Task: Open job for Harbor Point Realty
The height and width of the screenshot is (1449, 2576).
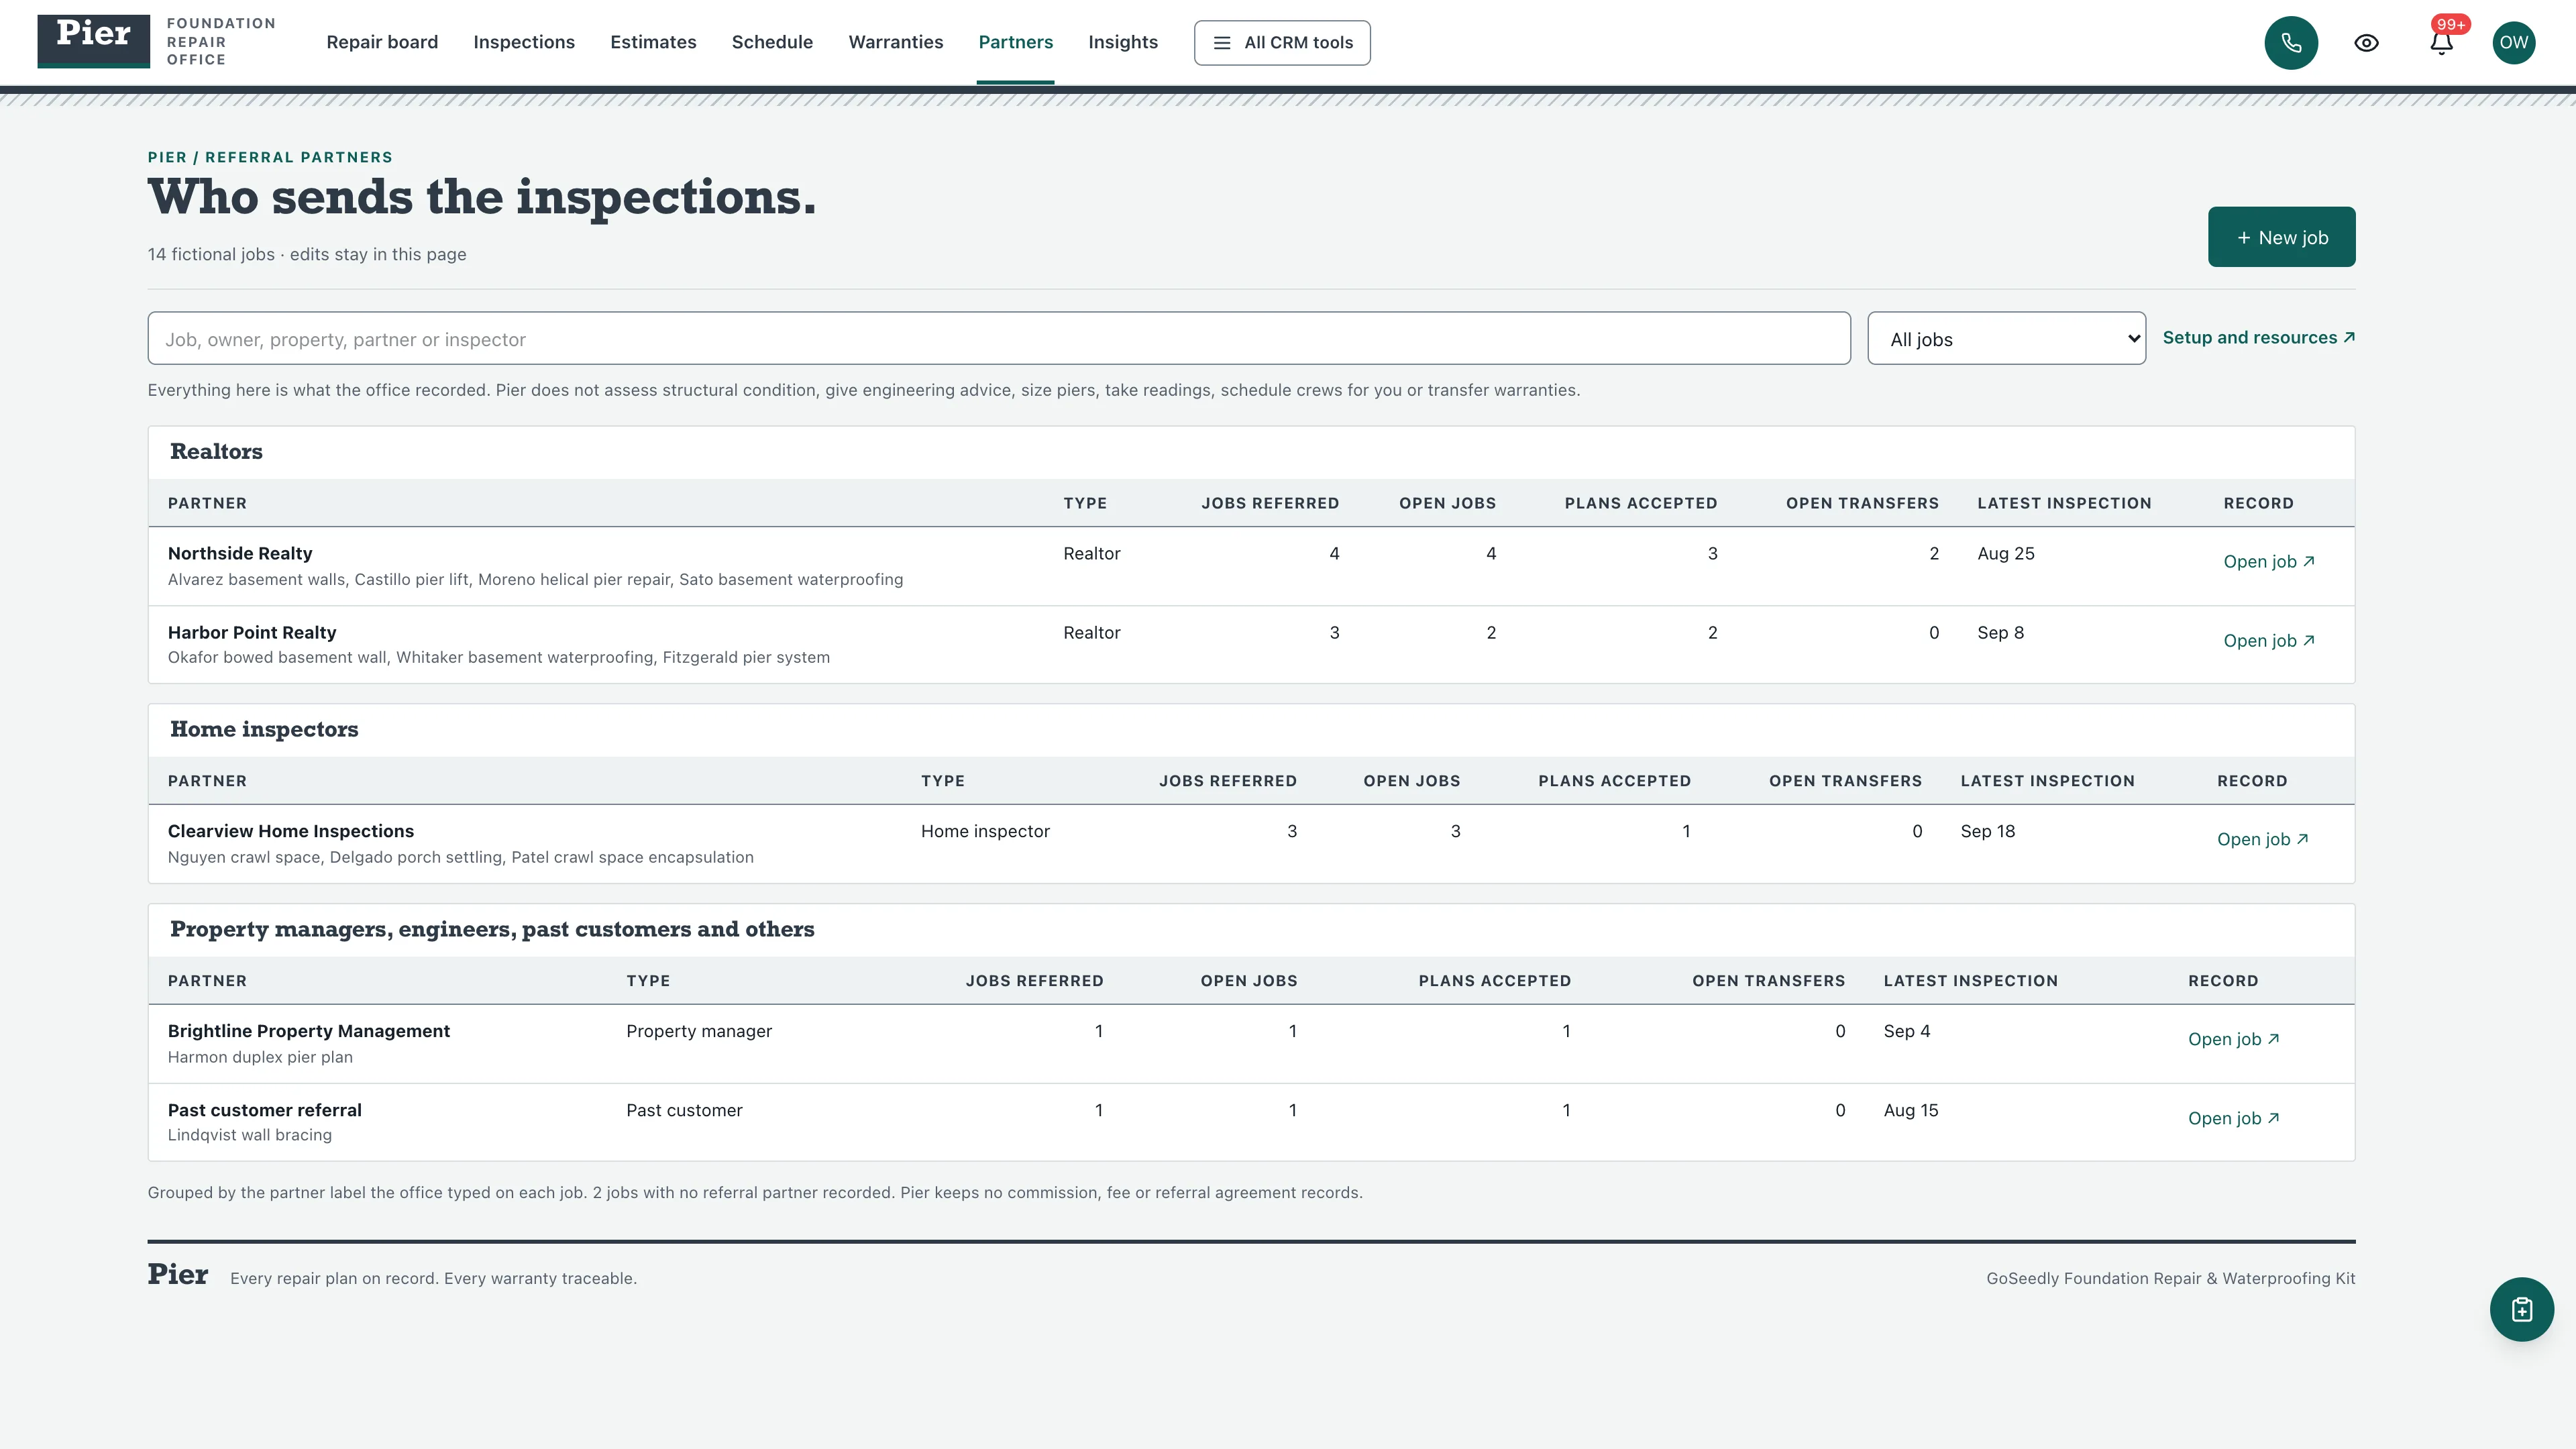Action: coord(2269,641)
